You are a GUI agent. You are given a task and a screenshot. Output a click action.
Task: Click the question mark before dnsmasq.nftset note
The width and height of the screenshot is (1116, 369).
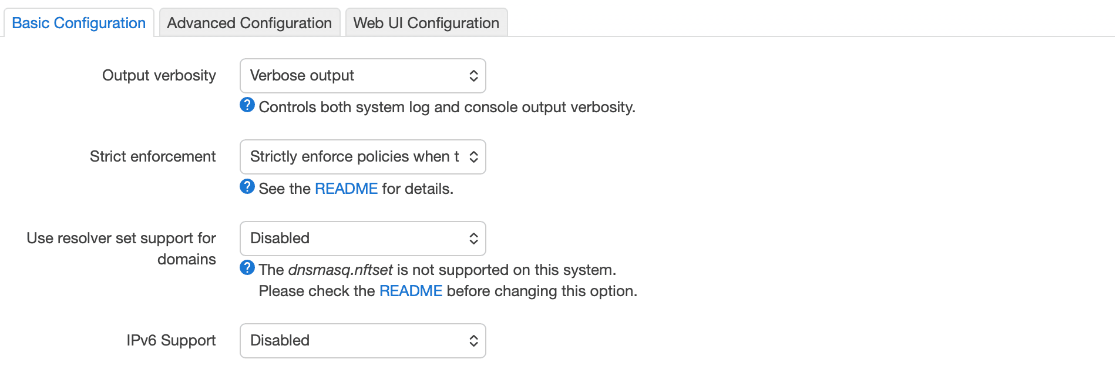pyautogui.click(x=247, y=269)
